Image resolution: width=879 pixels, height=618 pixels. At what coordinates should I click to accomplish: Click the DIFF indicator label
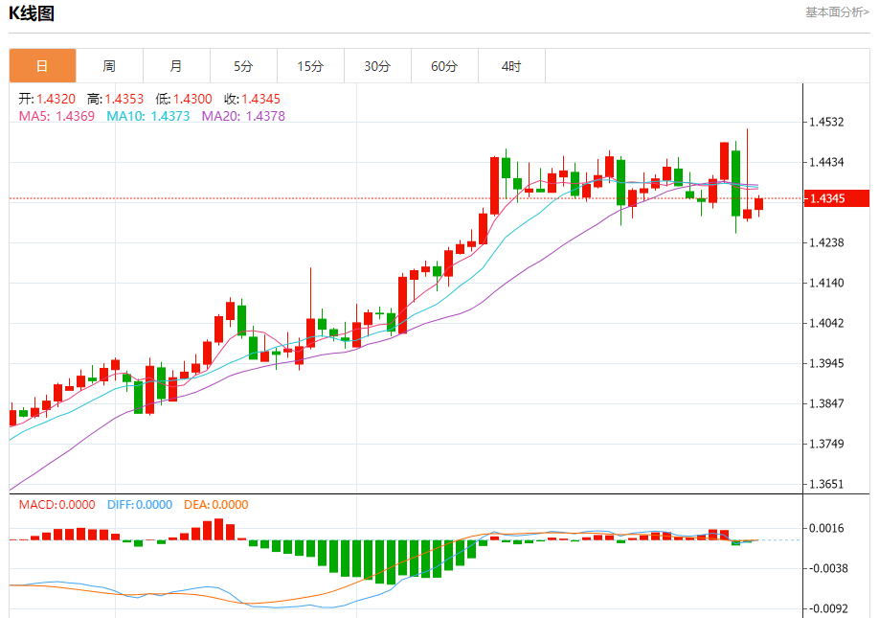tap(140, 505)
